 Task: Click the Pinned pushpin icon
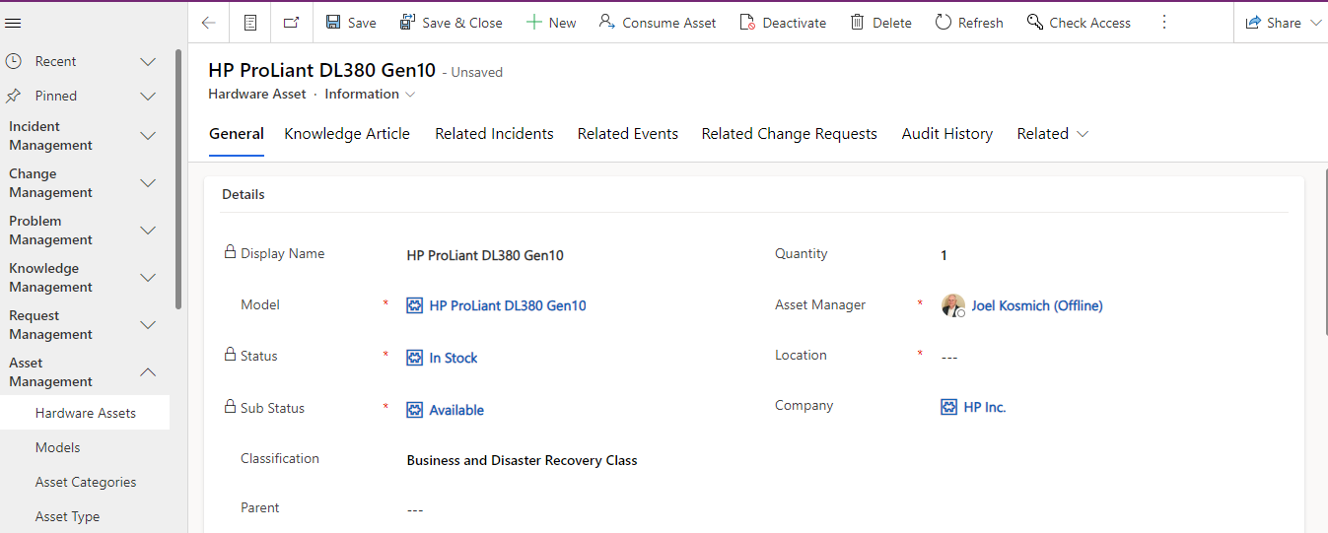tap(14, 96)
